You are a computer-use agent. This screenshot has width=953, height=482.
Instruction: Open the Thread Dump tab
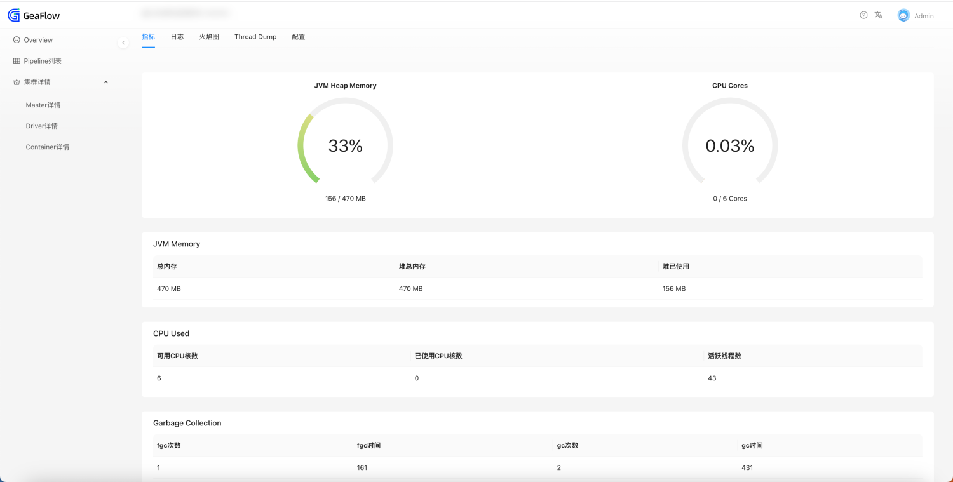pyautogui.click(x=255, y=36)
